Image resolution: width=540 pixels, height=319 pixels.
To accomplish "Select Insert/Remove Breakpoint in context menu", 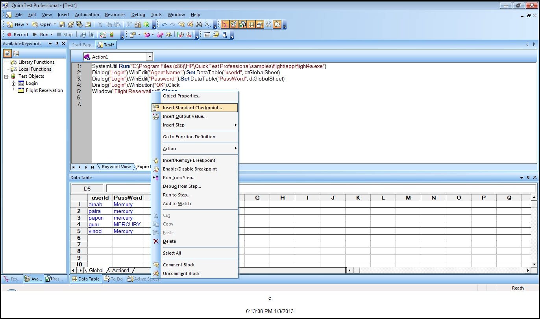I will pyautogui.click(x=195, y=160).
